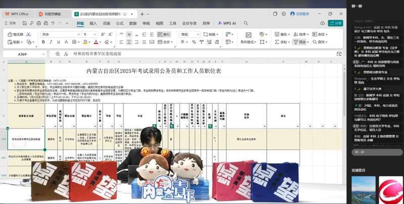Click the Bold formatting icon
The width and height of the screenshot is (404, 204).
click(x=44, y=42)
